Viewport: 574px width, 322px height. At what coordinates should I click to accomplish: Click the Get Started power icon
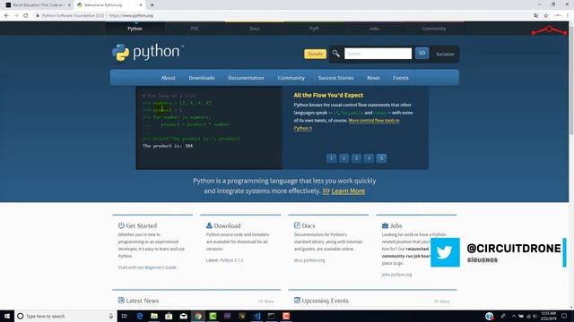(x=121, y=225)
